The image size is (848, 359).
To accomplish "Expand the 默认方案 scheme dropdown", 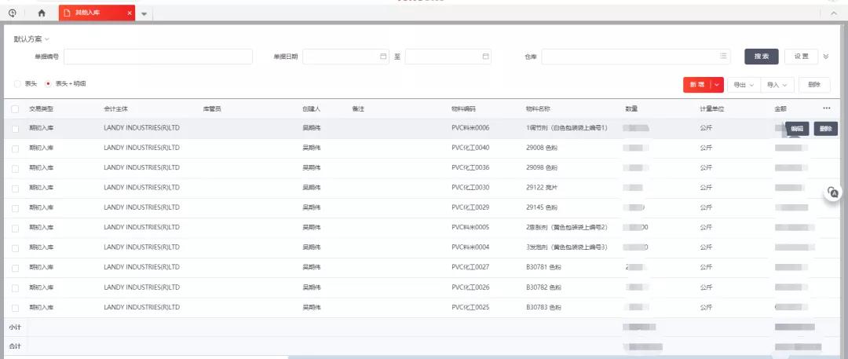I will click(31, 39).
